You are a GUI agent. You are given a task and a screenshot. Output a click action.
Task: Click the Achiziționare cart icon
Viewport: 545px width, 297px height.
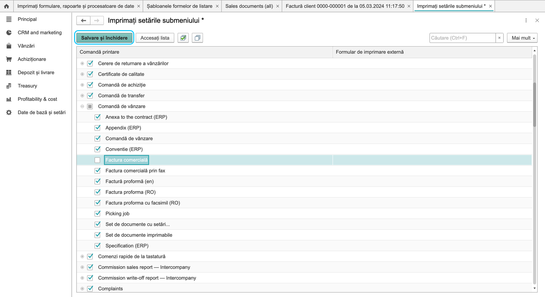pyautogui.click(x=9, y=59)
